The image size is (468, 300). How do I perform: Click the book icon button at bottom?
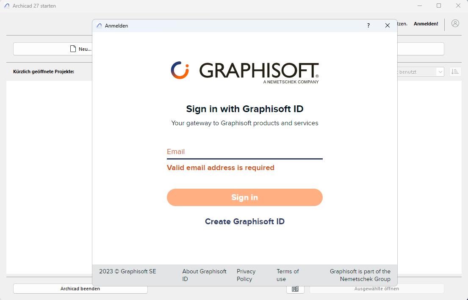tap(295, 289)
